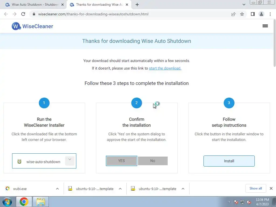276x207 pixels.
Task: Click the network tray icon
Action: tap(242, 202)
